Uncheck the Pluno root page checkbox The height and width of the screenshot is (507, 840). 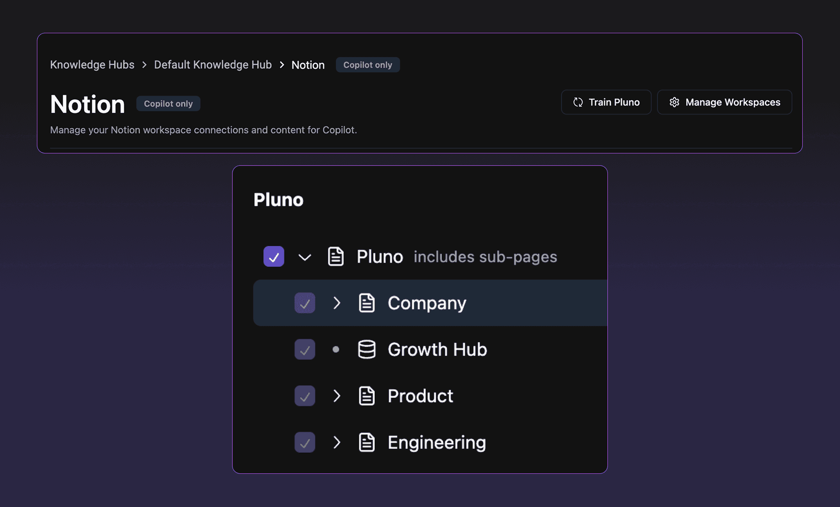click(274, 256)
